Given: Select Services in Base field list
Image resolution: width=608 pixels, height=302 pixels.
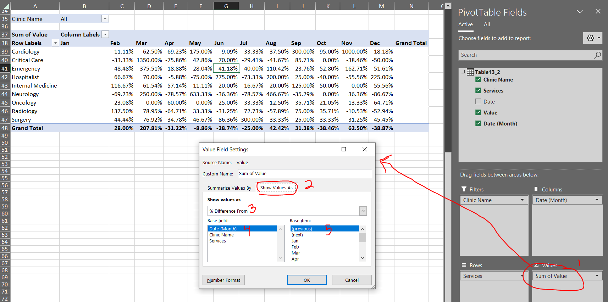Looking at the screenshot, I should 242,241.
